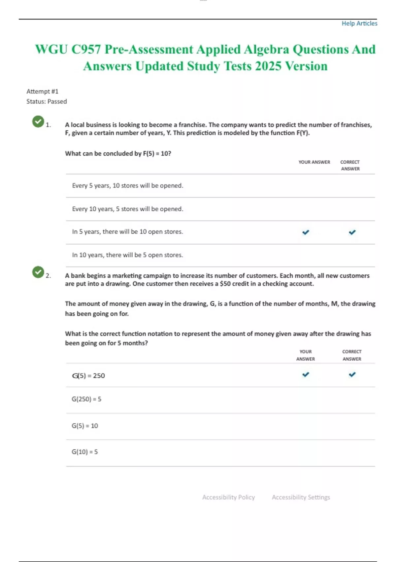Select answer 'Every 10 years, 5 stores will be opened'
This screenshot has width=396, height=562.
tap(128, 209)
